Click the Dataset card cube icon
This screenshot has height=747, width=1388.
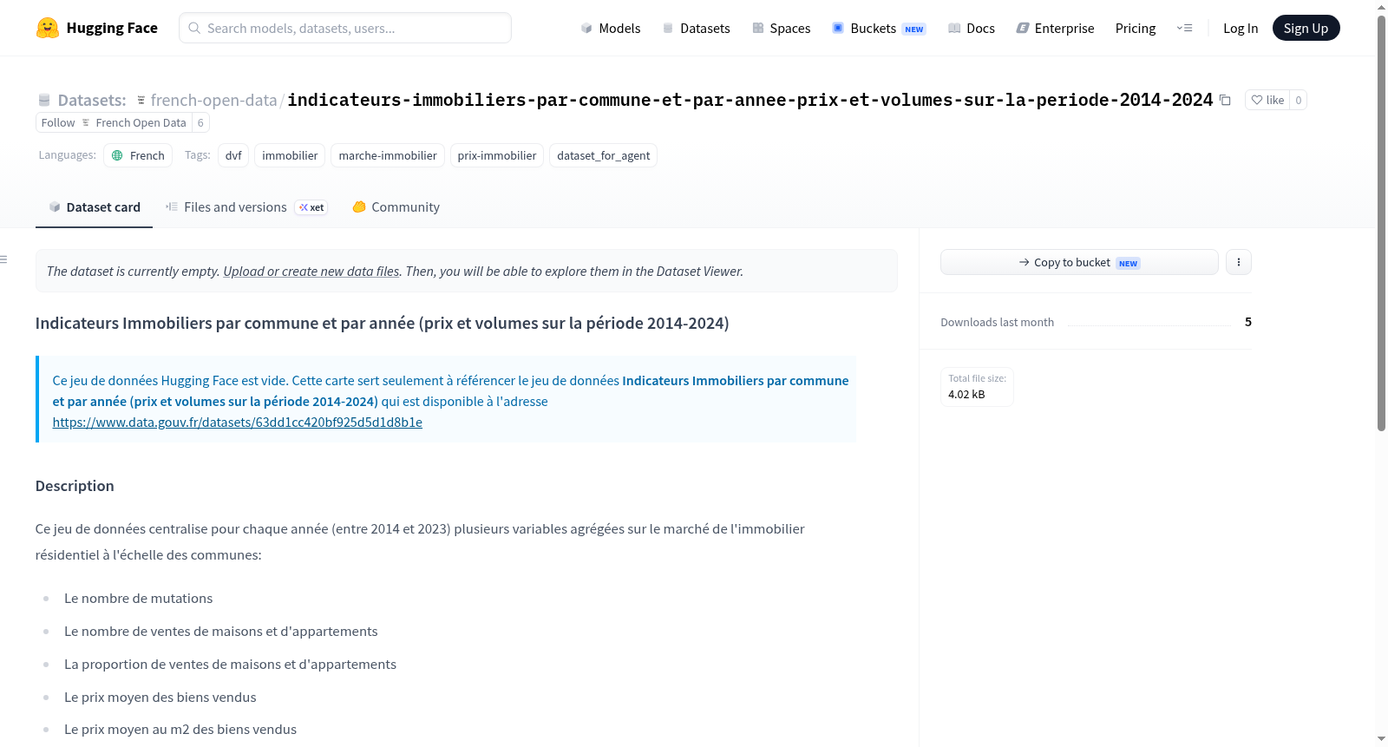click(x=55, y=207)
